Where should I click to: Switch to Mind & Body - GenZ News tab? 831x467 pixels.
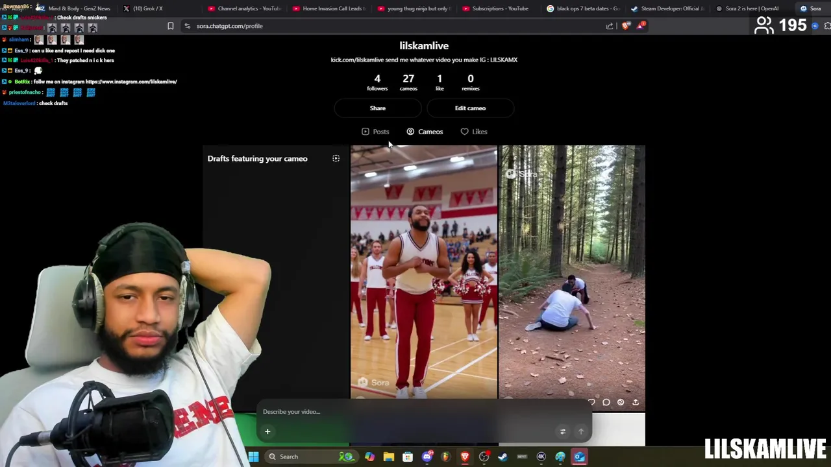point(75,8)
